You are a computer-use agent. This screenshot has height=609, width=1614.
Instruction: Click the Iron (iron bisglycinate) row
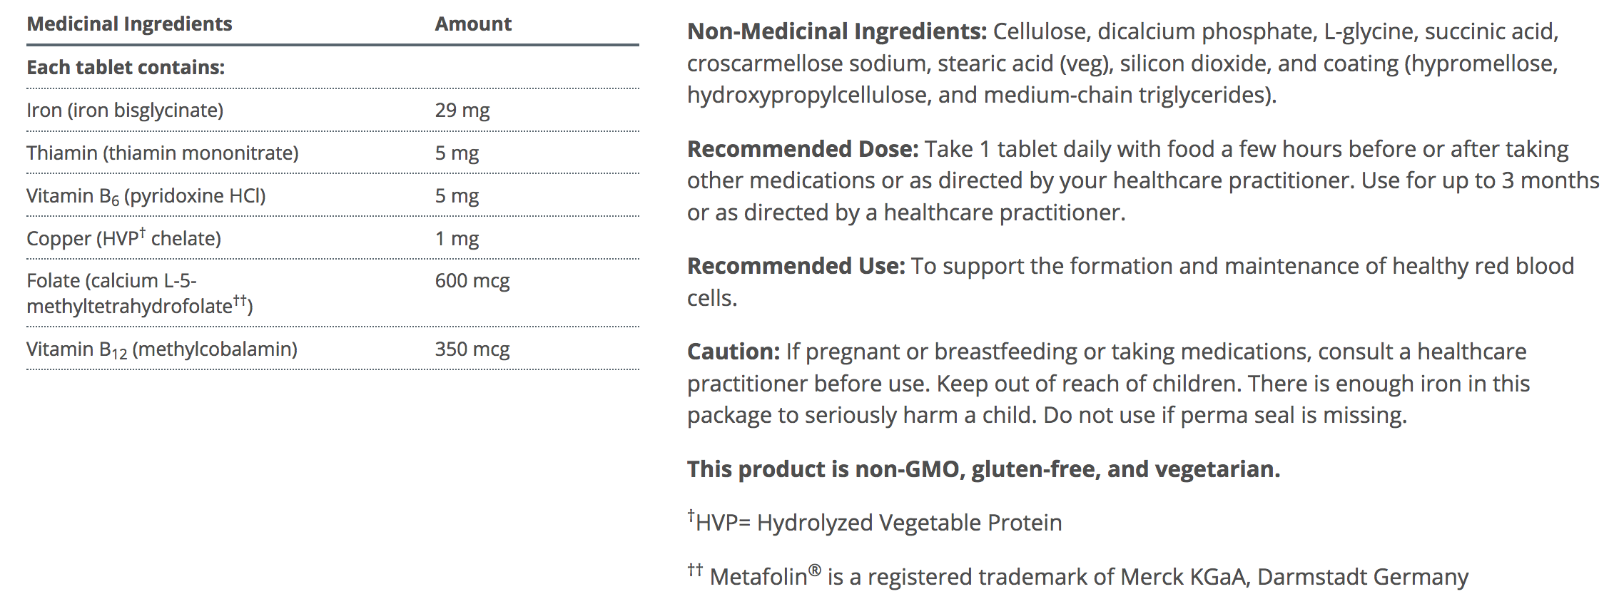[x=125, y=111]
